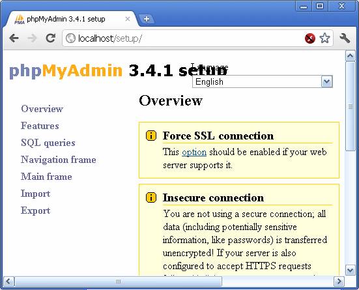
Task: Click the Force SSL connection title
Action: (218, 136)
